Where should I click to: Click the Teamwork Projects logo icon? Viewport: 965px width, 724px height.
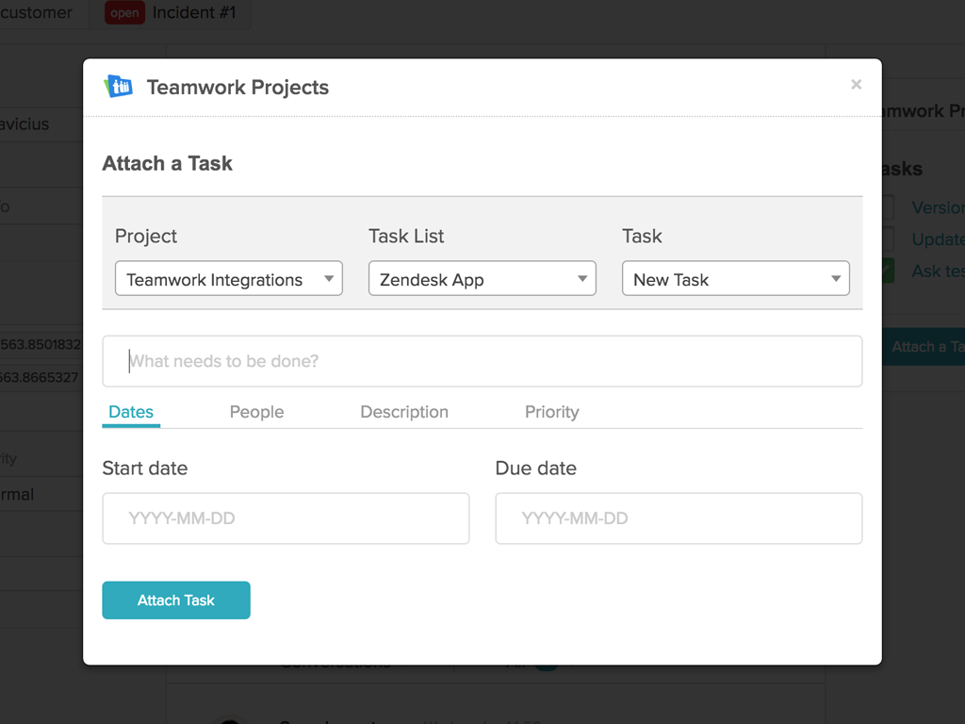click(118, 87)
